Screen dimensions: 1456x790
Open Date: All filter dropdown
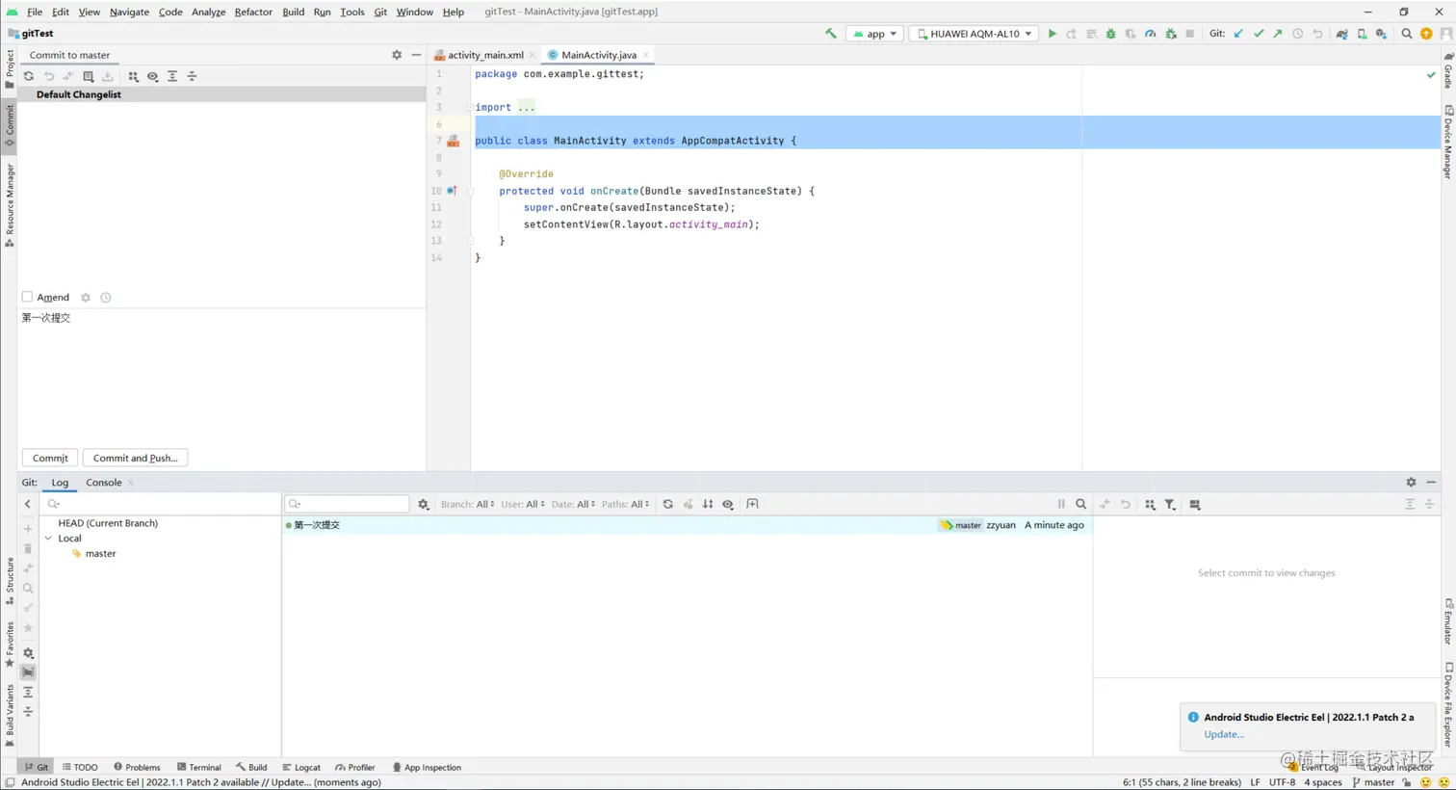click(573, 504)
